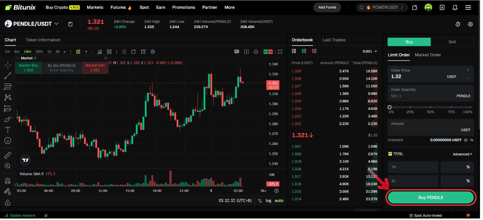Select the Market Order tab
Image resolution: width=483 pixels, height=220 pixels.
[x=428, y=55]
